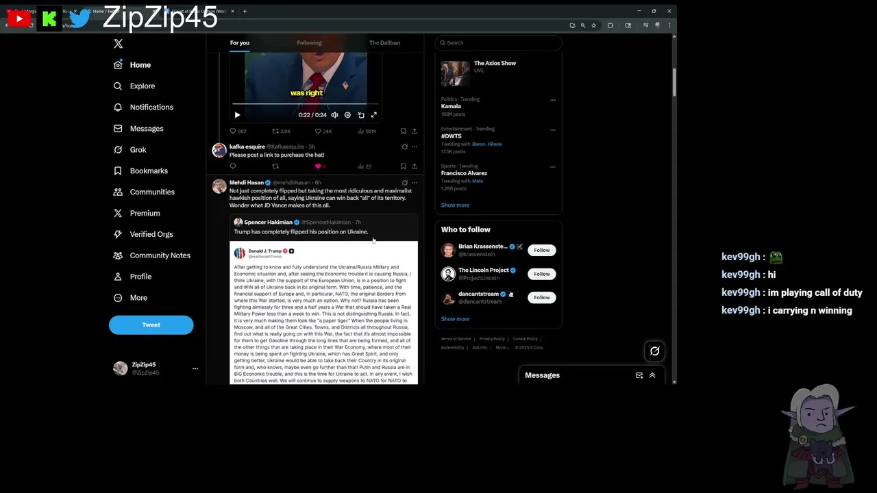The image size is (877, 493).
Task: Show more trending topics
Action: click(x=455, y=205)
